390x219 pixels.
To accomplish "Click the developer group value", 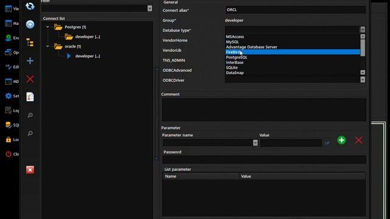I will [234, 20].
